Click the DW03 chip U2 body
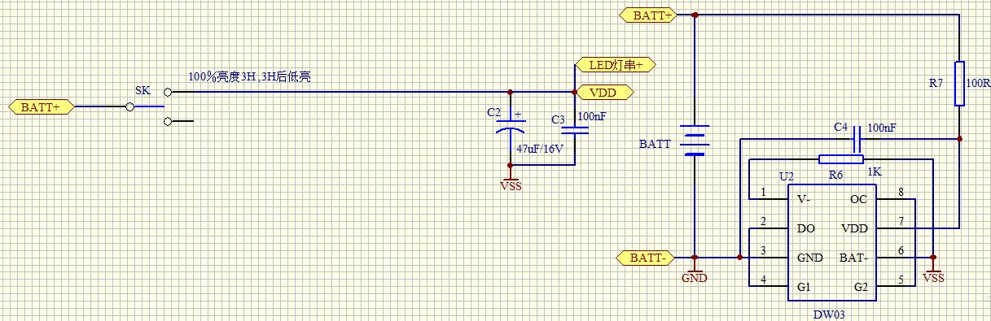The image size is (991, 321). pos(831,243)
